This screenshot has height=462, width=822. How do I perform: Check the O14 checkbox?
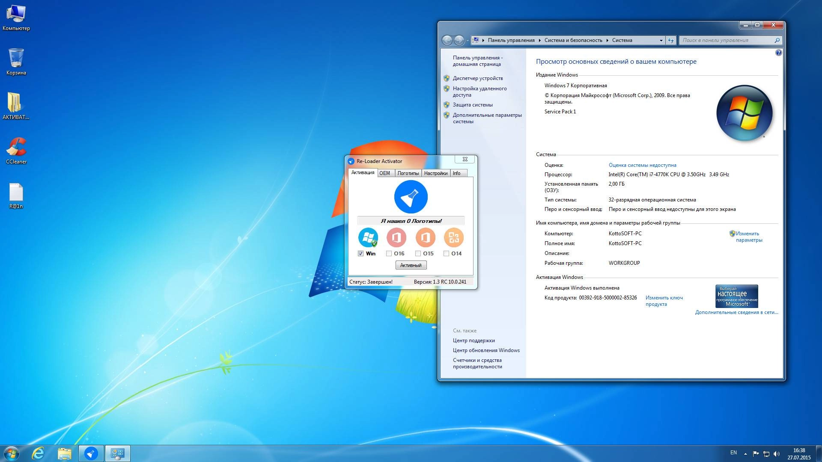coord(446,254)
